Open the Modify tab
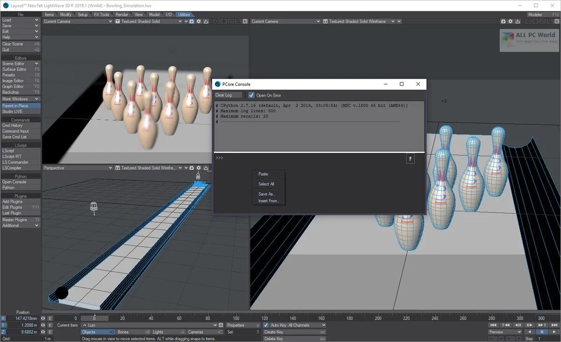 (x=66, y=15)
